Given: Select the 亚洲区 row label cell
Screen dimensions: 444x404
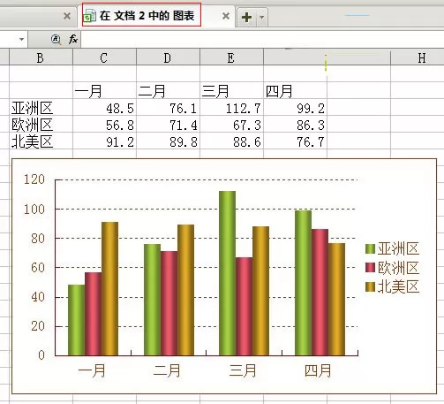Looking at the screenshot, I should coord(41,107).
